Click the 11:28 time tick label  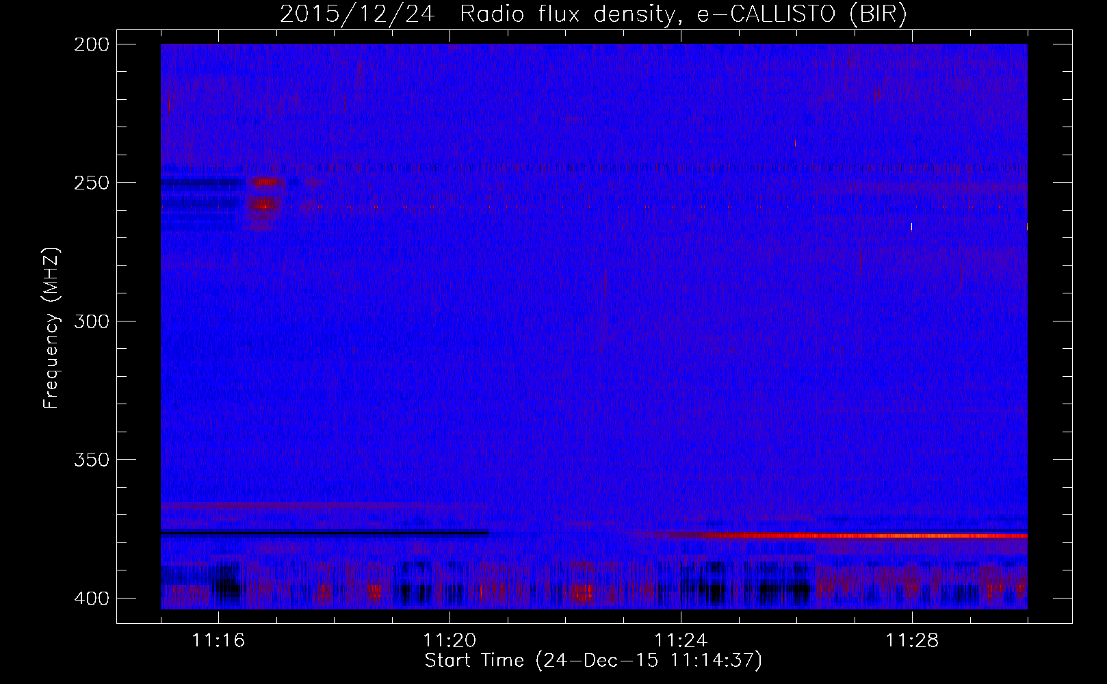tap(912, 641)
